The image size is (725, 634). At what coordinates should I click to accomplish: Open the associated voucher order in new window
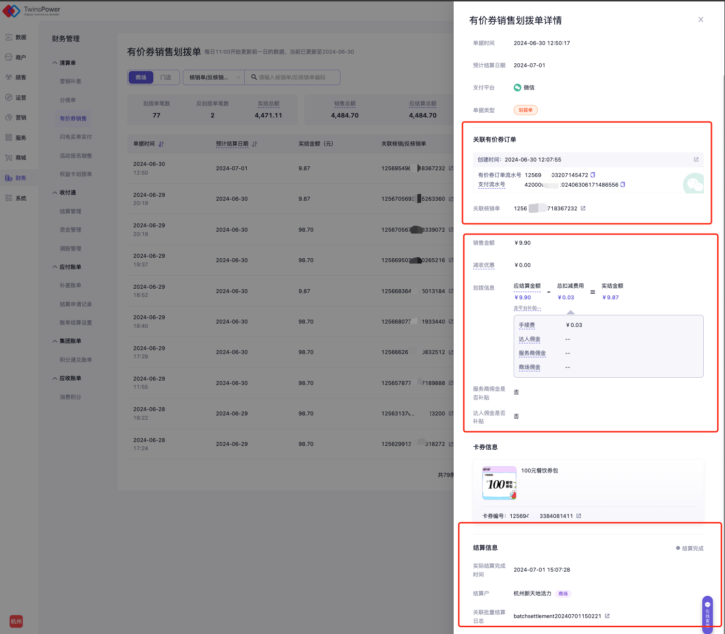tap(696, 160)
